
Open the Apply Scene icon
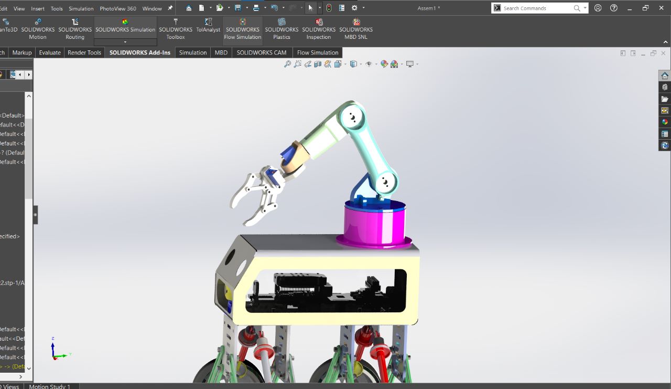click(x=394, y=64)
